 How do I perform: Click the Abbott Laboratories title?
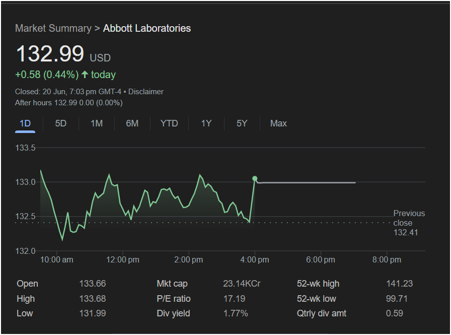point(147,28)
